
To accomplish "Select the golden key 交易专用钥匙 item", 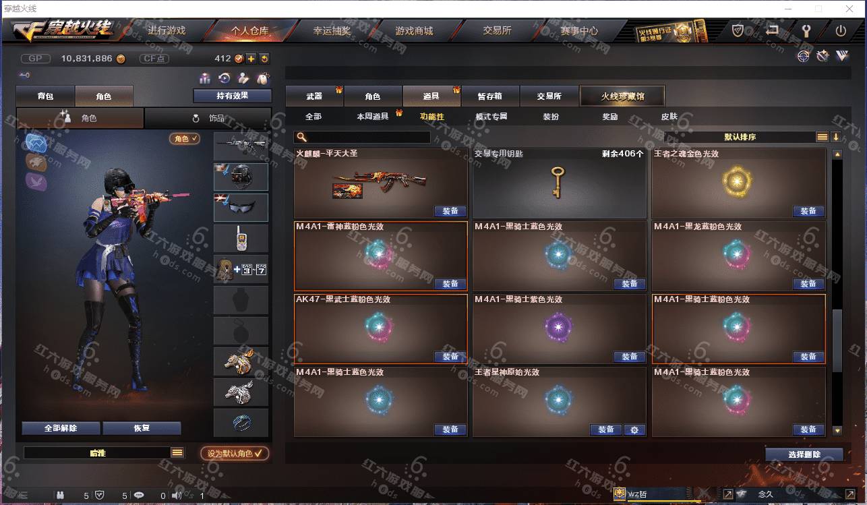I will coord(559,183).
